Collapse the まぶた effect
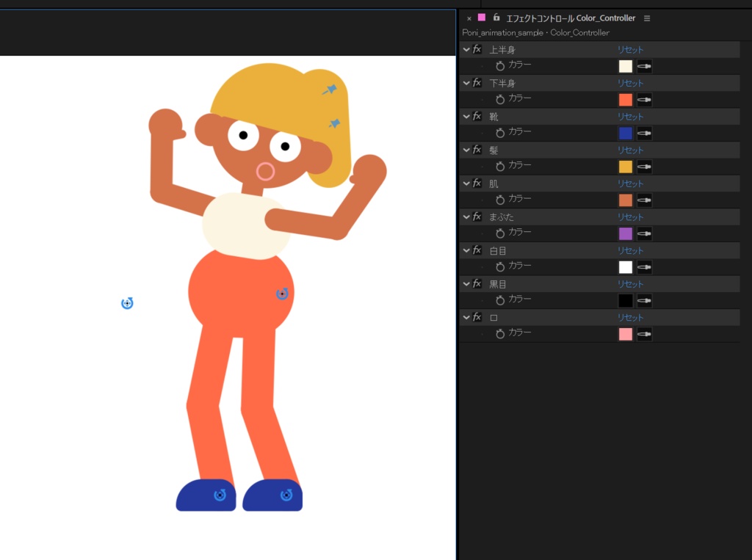 467,217
